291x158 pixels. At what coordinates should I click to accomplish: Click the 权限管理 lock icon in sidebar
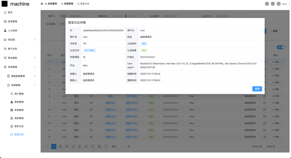click(8, 85)
